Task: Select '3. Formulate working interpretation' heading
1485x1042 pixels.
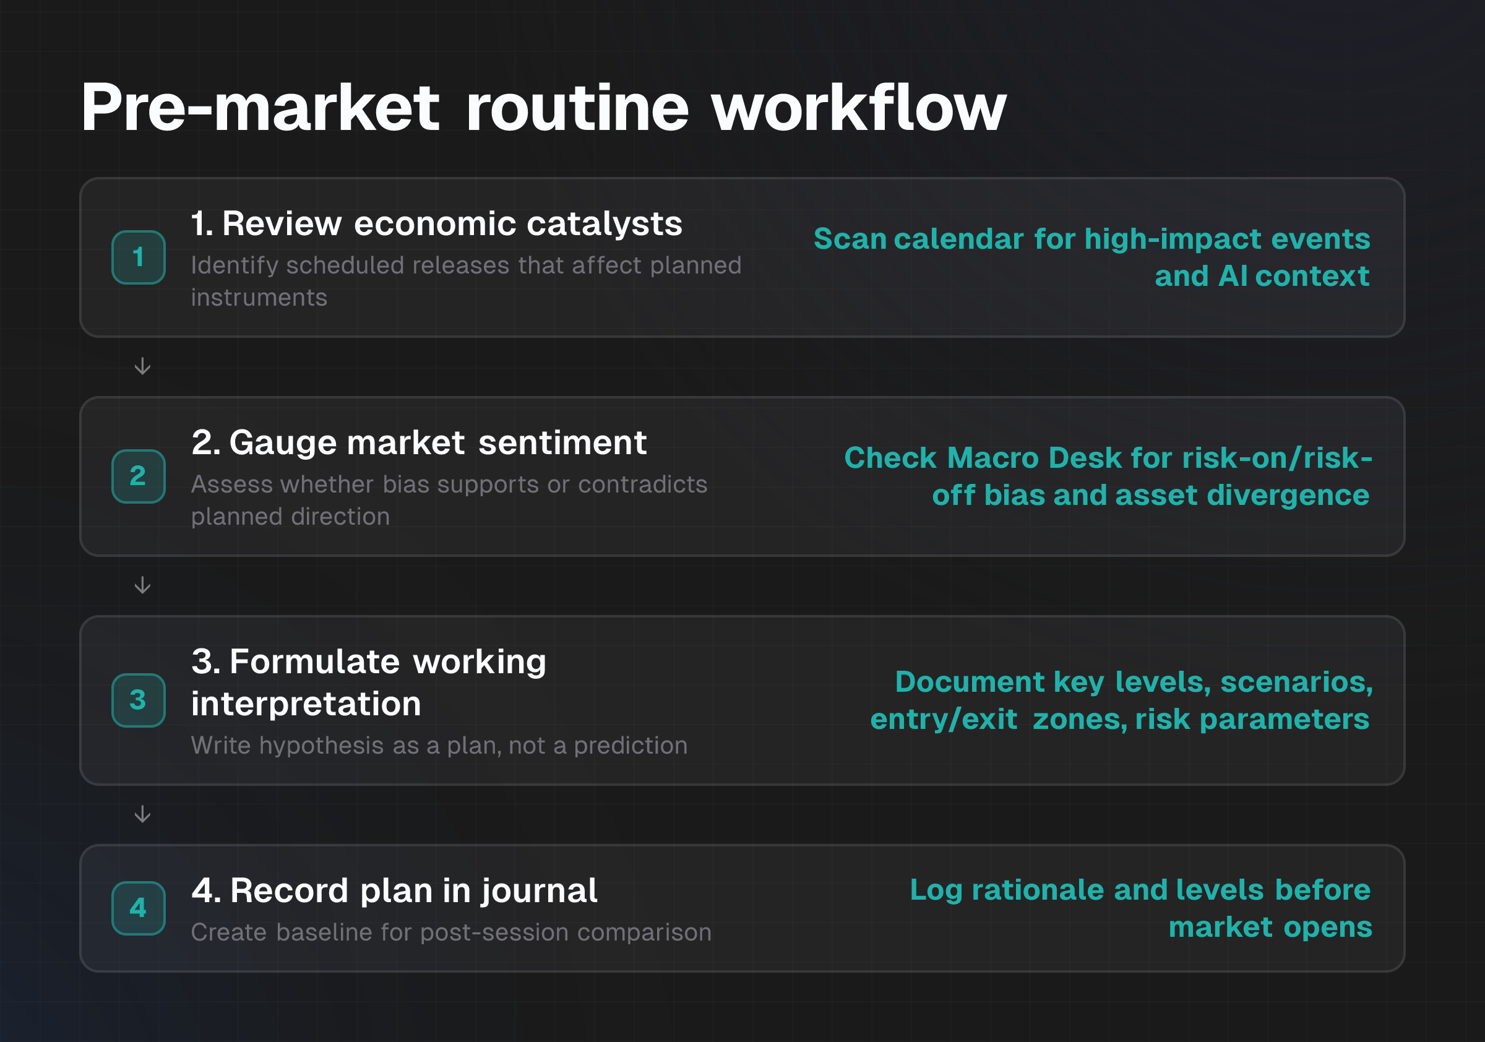Action: [369, 682]
